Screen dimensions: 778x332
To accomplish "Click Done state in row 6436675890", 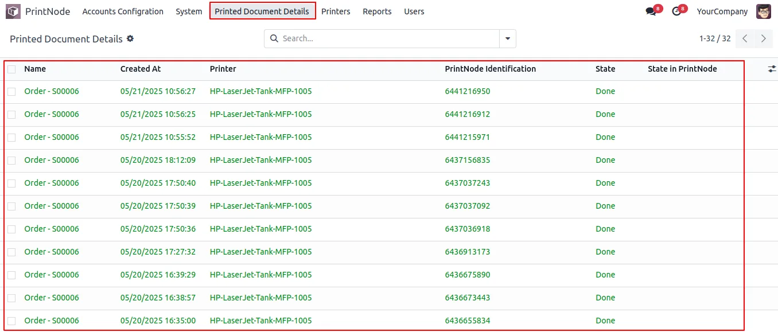I will coord(605,275).
